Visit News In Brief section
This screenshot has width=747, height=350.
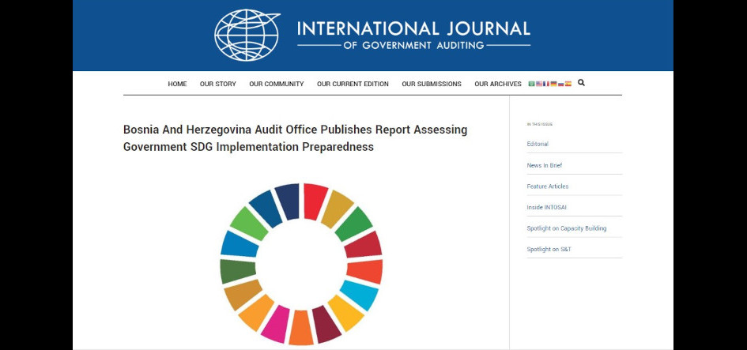click(x=544, y=165)
